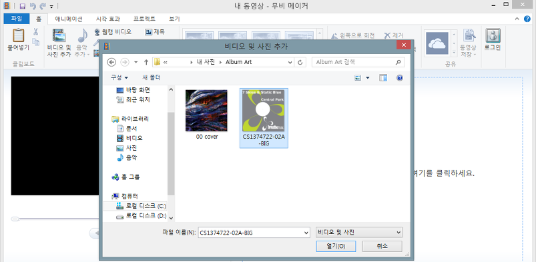Select Homegroup (홈 그룹) in navigation pane
Image resolution: width=536 pixels, height=262 pixels.
tap(125, 177)
